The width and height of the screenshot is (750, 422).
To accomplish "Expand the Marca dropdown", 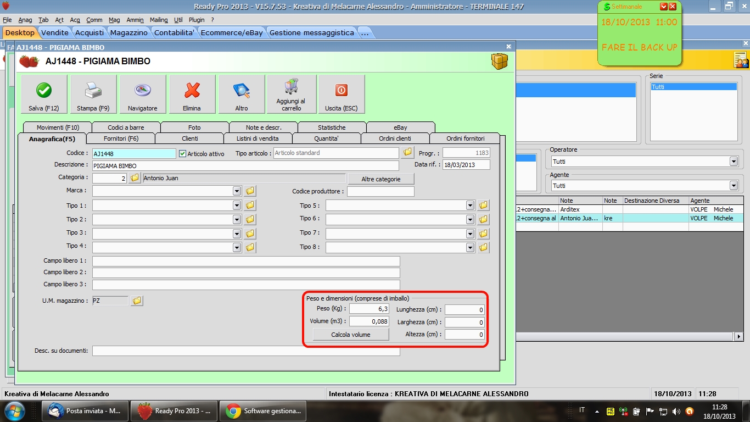I will [237, 191].
